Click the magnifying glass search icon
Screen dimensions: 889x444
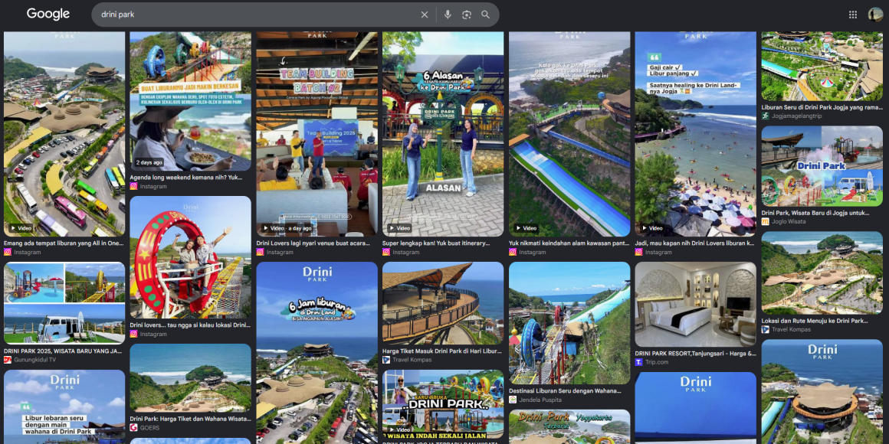point(485,15)
